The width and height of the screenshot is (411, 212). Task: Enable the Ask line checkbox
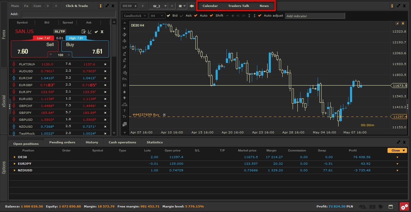181,16
